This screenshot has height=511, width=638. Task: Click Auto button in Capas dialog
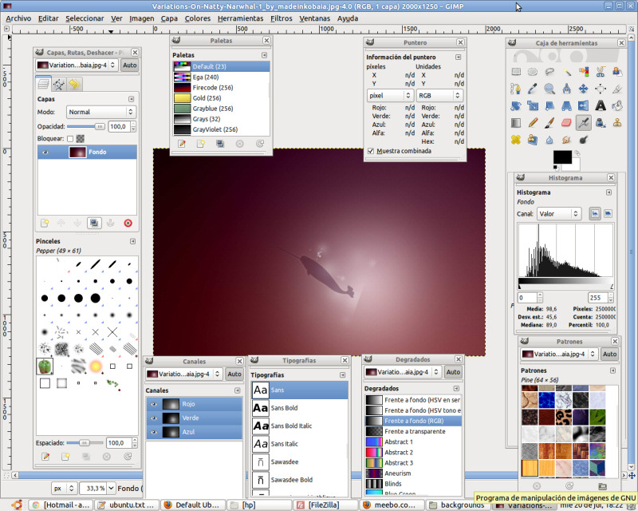pos(129,65)
